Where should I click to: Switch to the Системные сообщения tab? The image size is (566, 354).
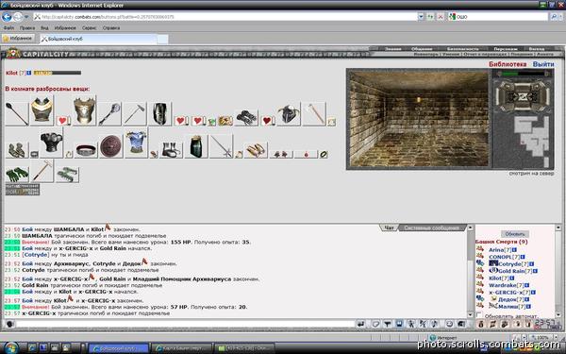coord(432,228)
